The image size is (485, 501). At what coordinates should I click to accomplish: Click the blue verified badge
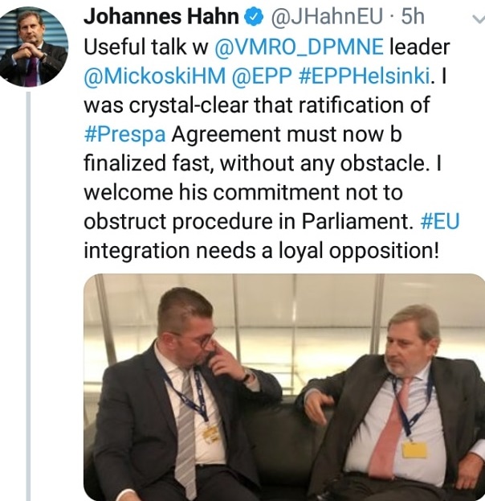254,17
